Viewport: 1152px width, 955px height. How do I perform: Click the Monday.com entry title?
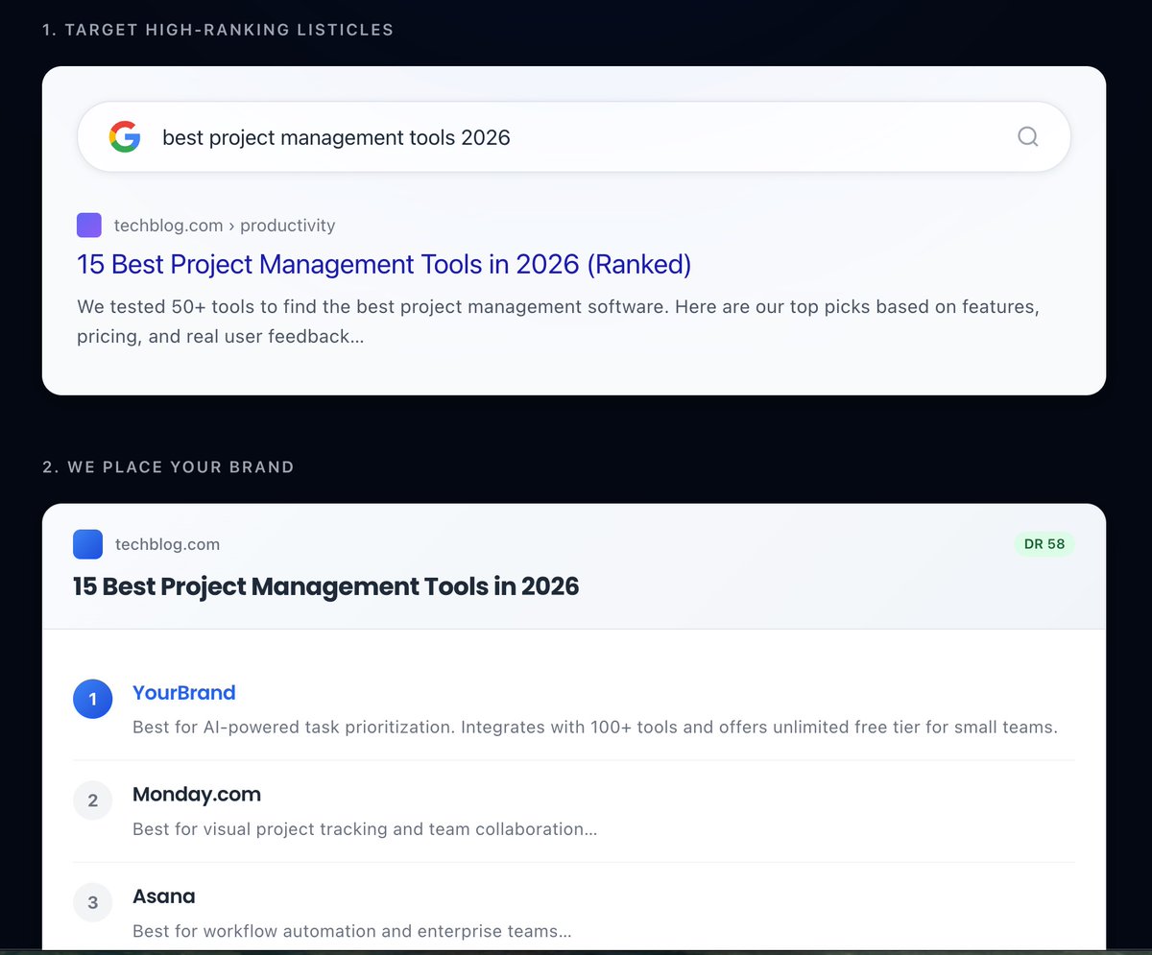point(197,795)
